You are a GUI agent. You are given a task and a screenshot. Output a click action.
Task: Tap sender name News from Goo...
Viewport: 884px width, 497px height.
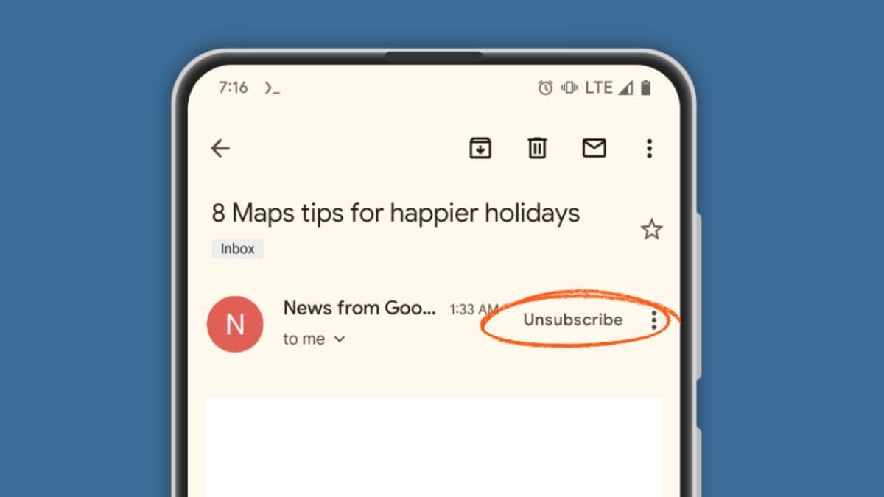(x=359, y=308)
